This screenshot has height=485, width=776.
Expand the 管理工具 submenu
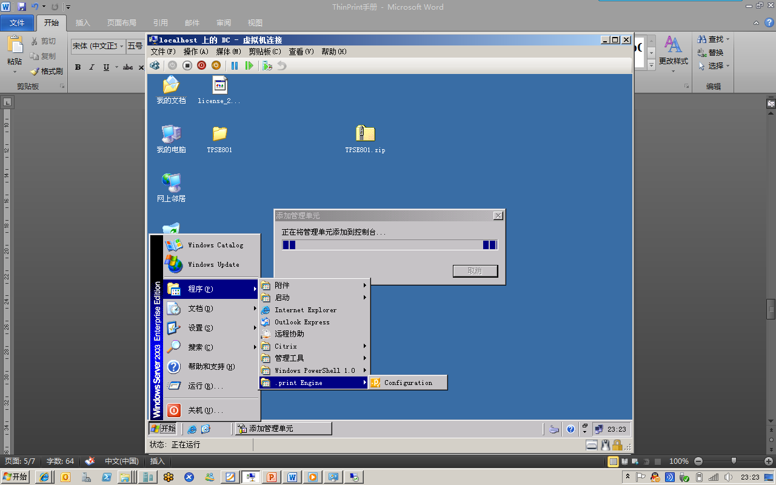tap(314, 358)
